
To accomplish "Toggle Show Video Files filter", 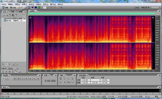I will coord(9,72).
